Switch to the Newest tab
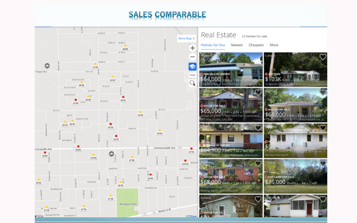 236,45
